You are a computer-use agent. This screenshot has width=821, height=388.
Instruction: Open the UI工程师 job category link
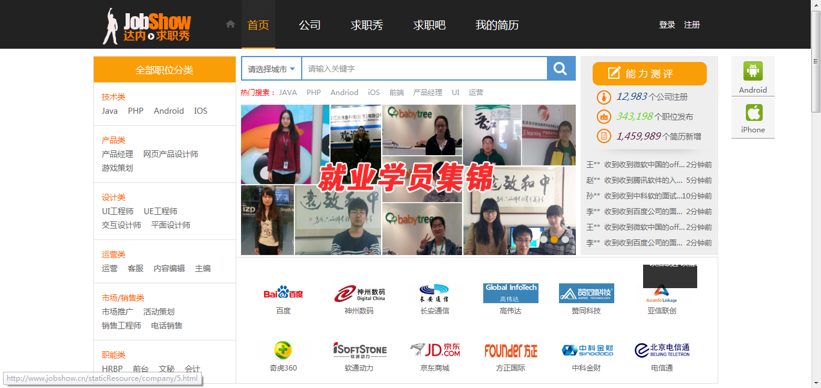point(118,211)
